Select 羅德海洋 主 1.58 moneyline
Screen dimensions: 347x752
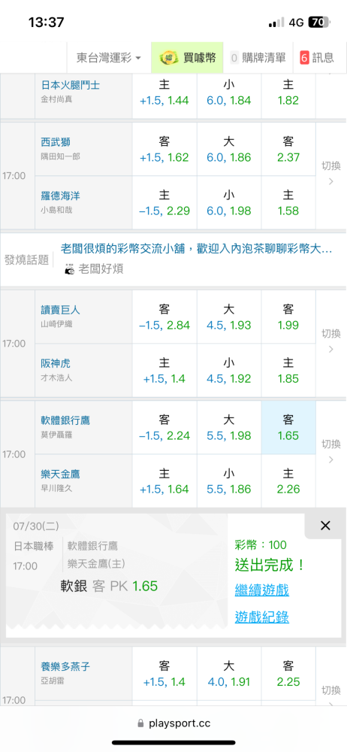click(288, 202)
